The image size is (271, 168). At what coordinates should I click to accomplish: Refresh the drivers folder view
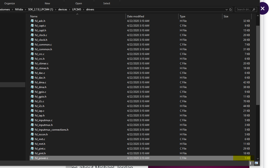230,9
